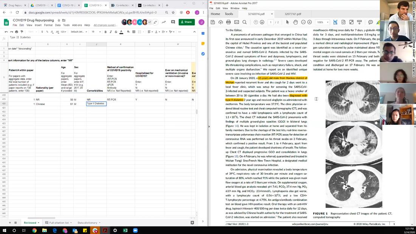The width and height of the screenshot is (416, 234).
Task: Click the Save file icon in Acrobat
Action: coord(213,22)
